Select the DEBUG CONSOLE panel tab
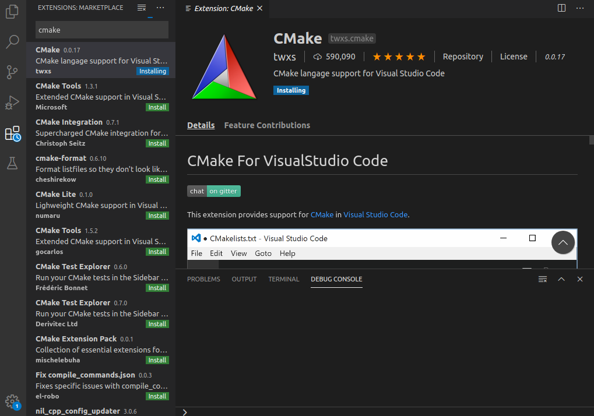The image size is (594, 416). (336, 279)
